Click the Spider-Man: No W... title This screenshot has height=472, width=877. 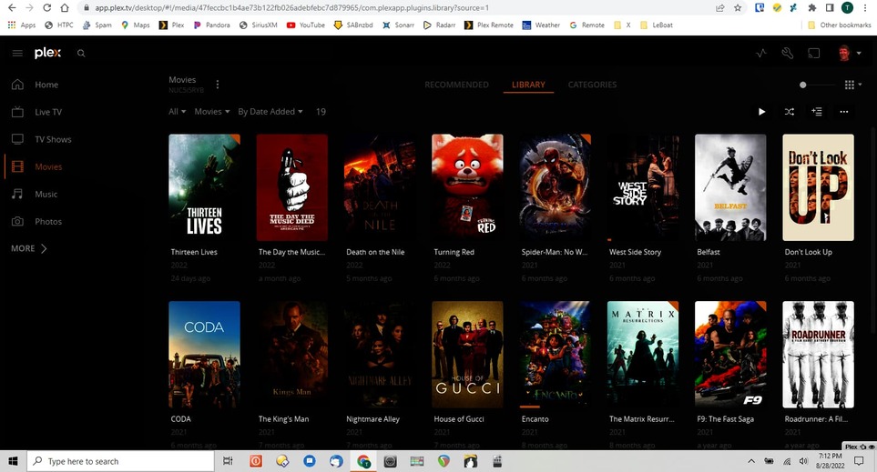pyautogui.click(x=555, y=252)
